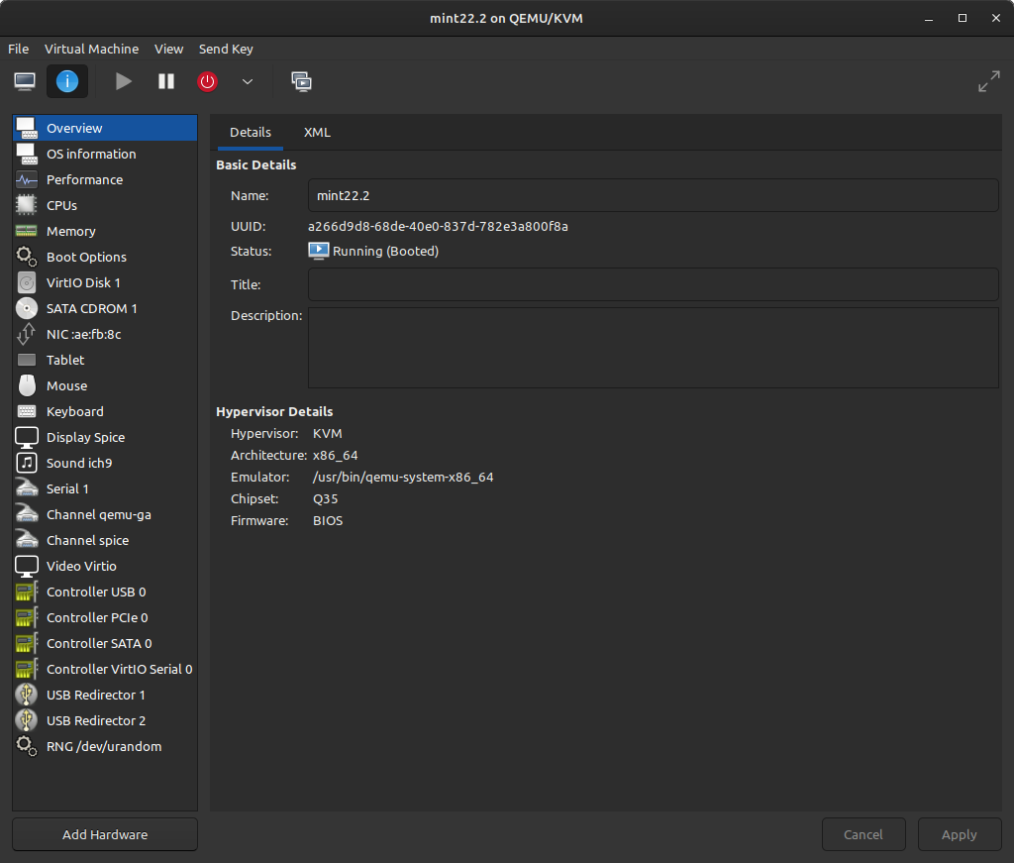Open the CPUs hardware entry
The width and height of the screenshot is (1014, 863).
coord(105,206)
